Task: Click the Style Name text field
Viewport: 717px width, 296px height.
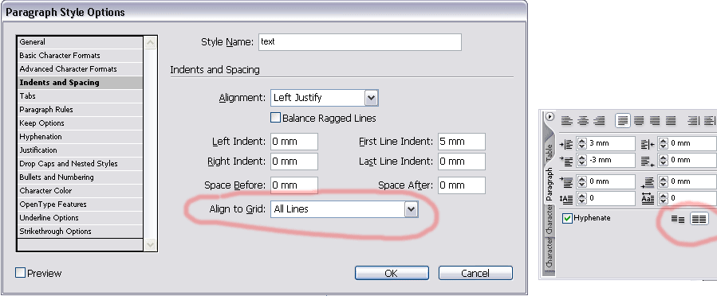Action: click(x=360, y=42)
